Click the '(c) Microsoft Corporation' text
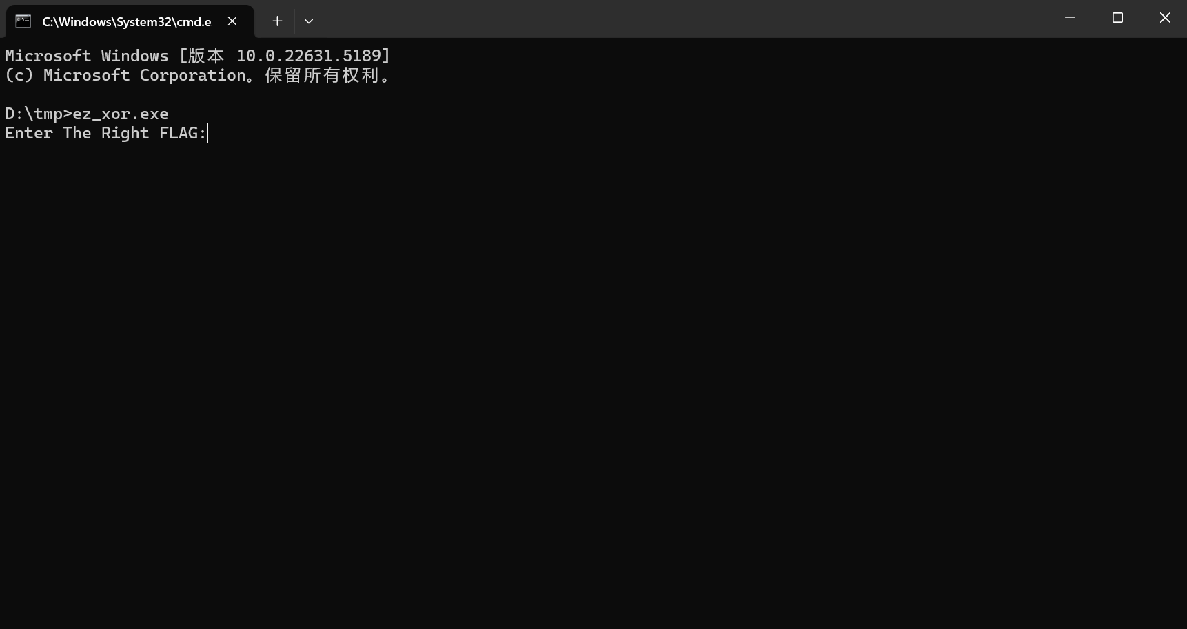This screenshot has width=1187, height=629. coord(125,75)
